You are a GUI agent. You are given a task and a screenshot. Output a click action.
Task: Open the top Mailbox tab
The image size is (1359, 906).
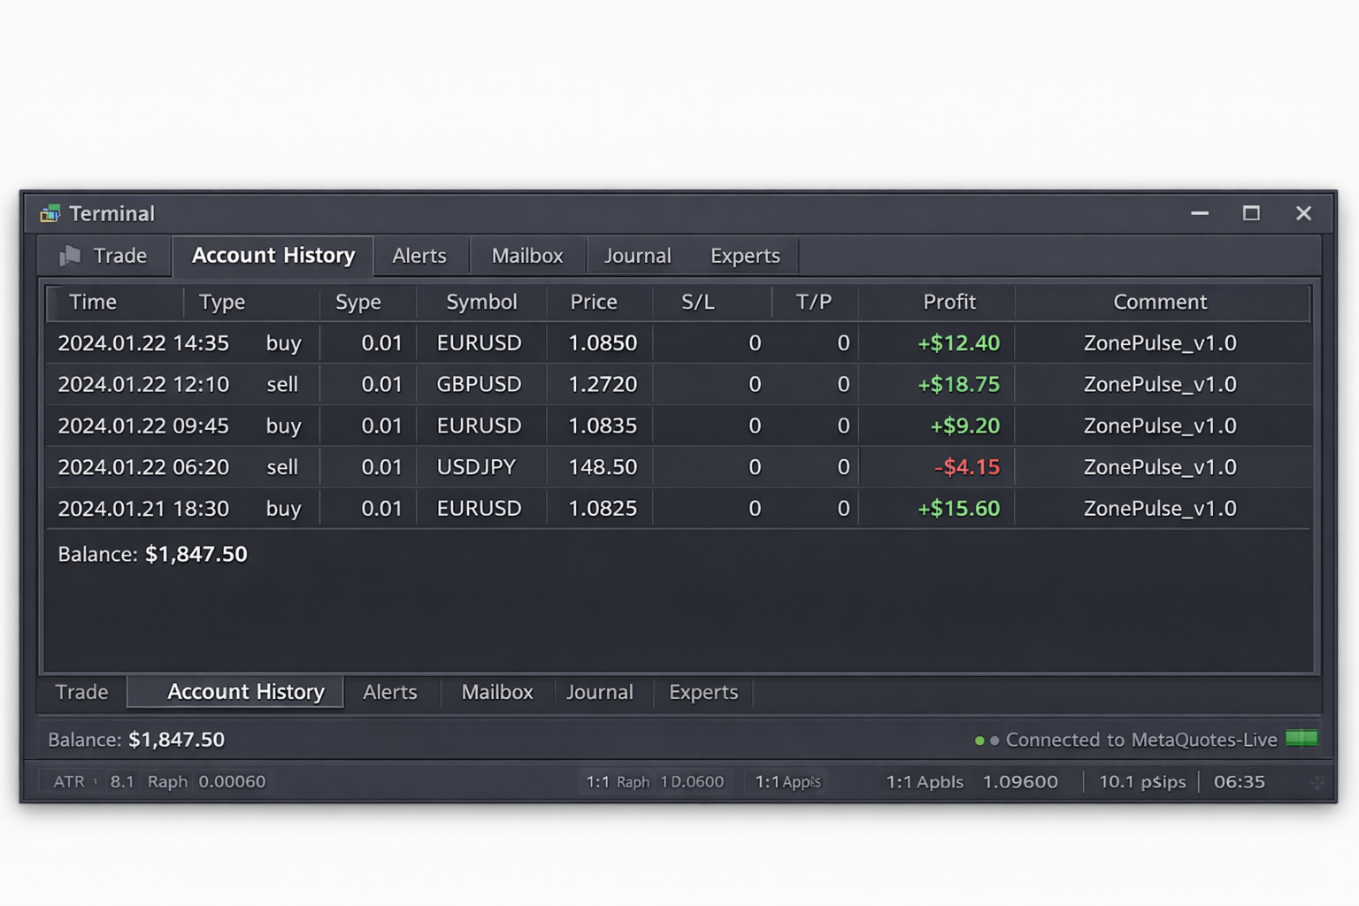pos(527,256)
